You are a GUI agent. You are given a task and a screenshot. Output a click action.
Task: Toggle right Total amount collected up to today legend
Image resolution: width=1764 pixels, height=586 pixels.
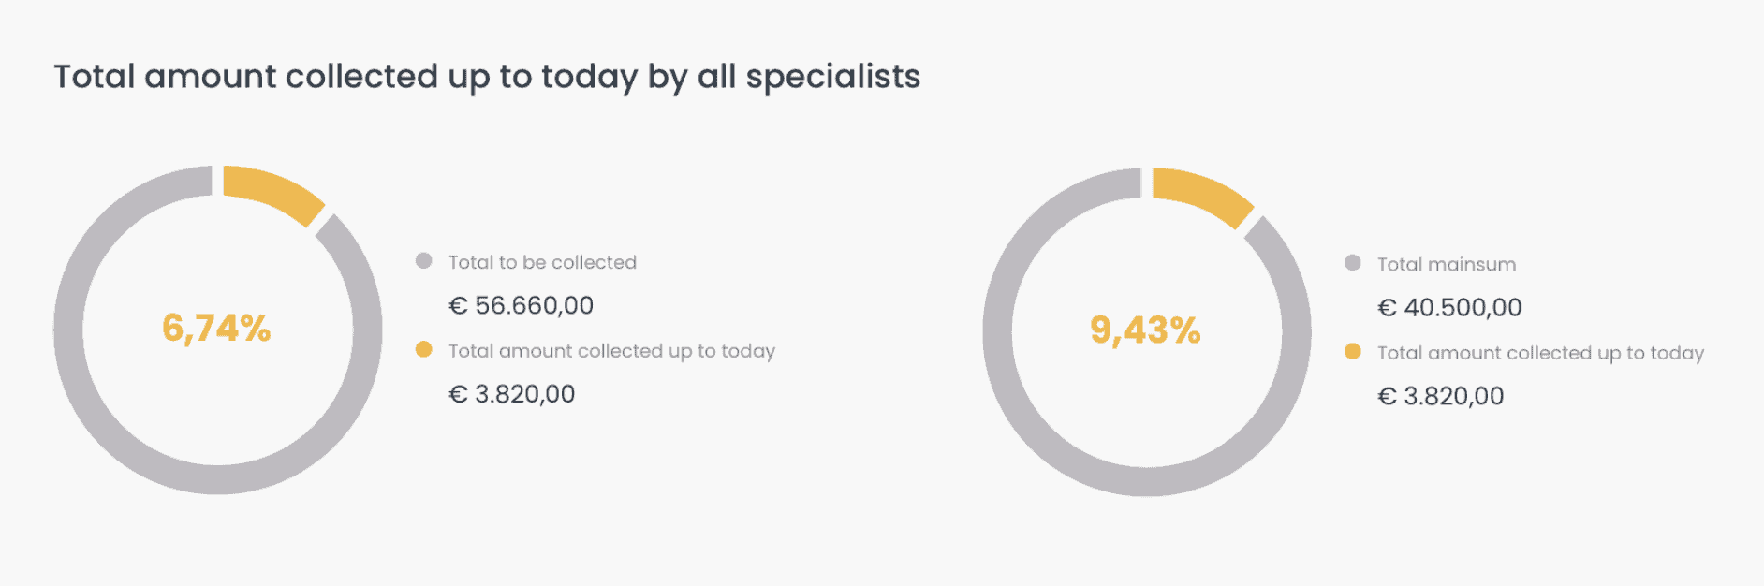pos(1540,353)
